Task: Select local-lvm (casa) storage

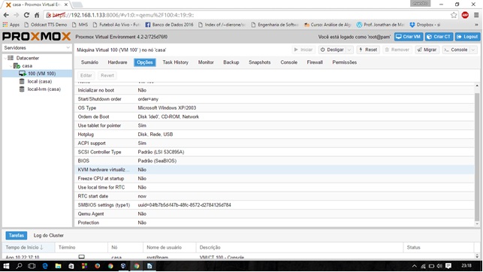Action: coord(44,89)
